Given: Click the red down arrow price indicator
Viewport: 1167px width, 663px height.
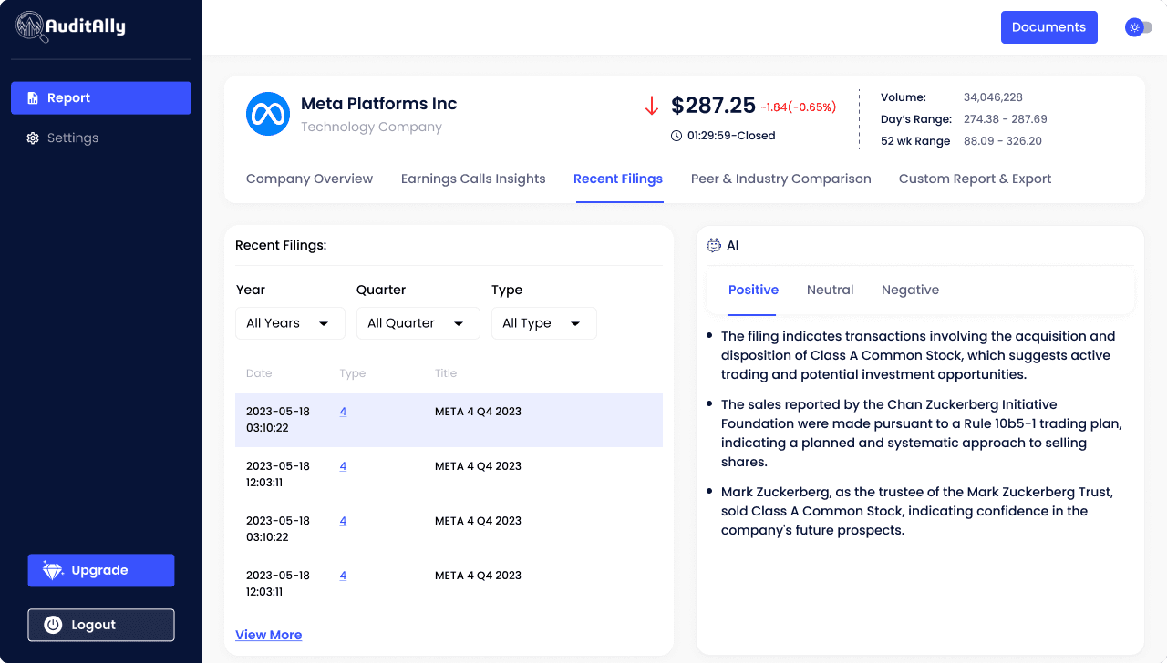Looking at the screenshot, I should coord(651,107).
